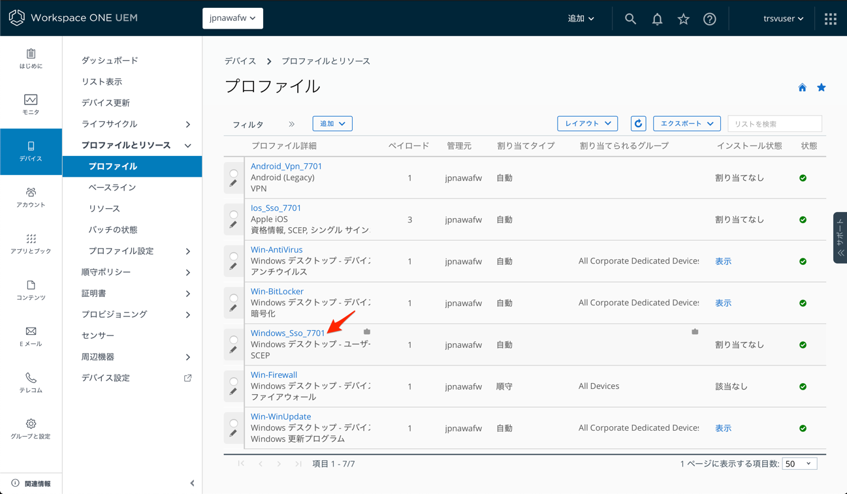Open the エクスポート dropdown
This screenshot has height=494, width=847.
click(686, 123)
